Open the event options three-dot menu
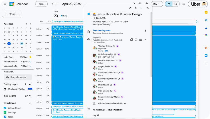This screenshot has width=210, height=119. 142,8
